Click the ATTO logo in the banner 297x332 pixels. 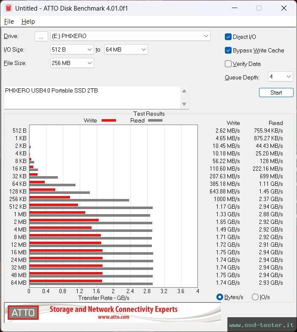23,313
